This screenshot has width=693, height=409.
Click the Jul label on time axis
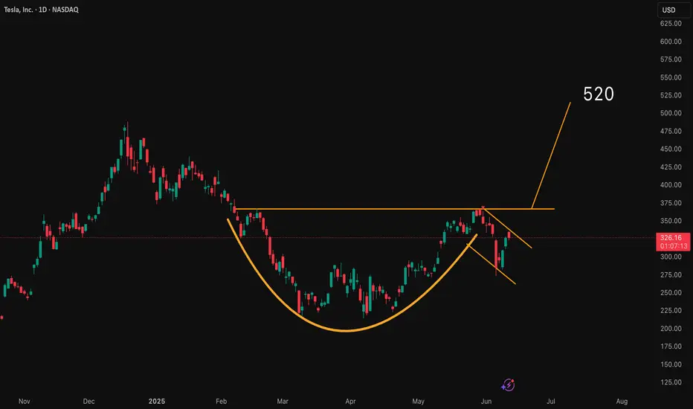551,402
